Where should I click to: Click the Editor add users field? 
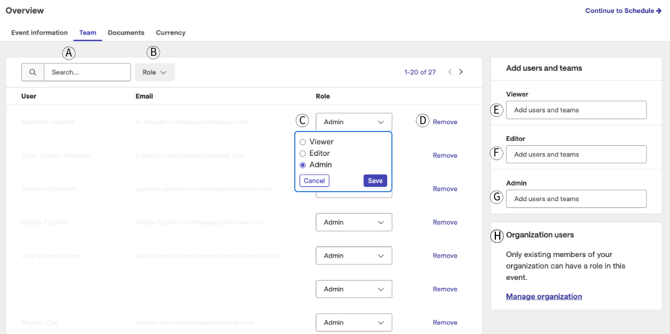[576, 155]
